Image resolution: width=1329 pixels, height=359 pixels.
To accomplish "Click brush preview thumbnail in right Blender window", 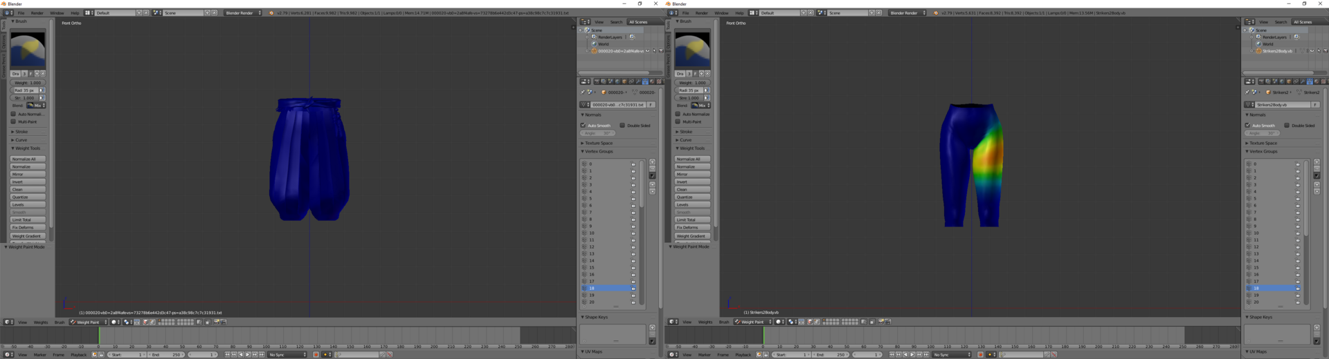I will 693,49.
